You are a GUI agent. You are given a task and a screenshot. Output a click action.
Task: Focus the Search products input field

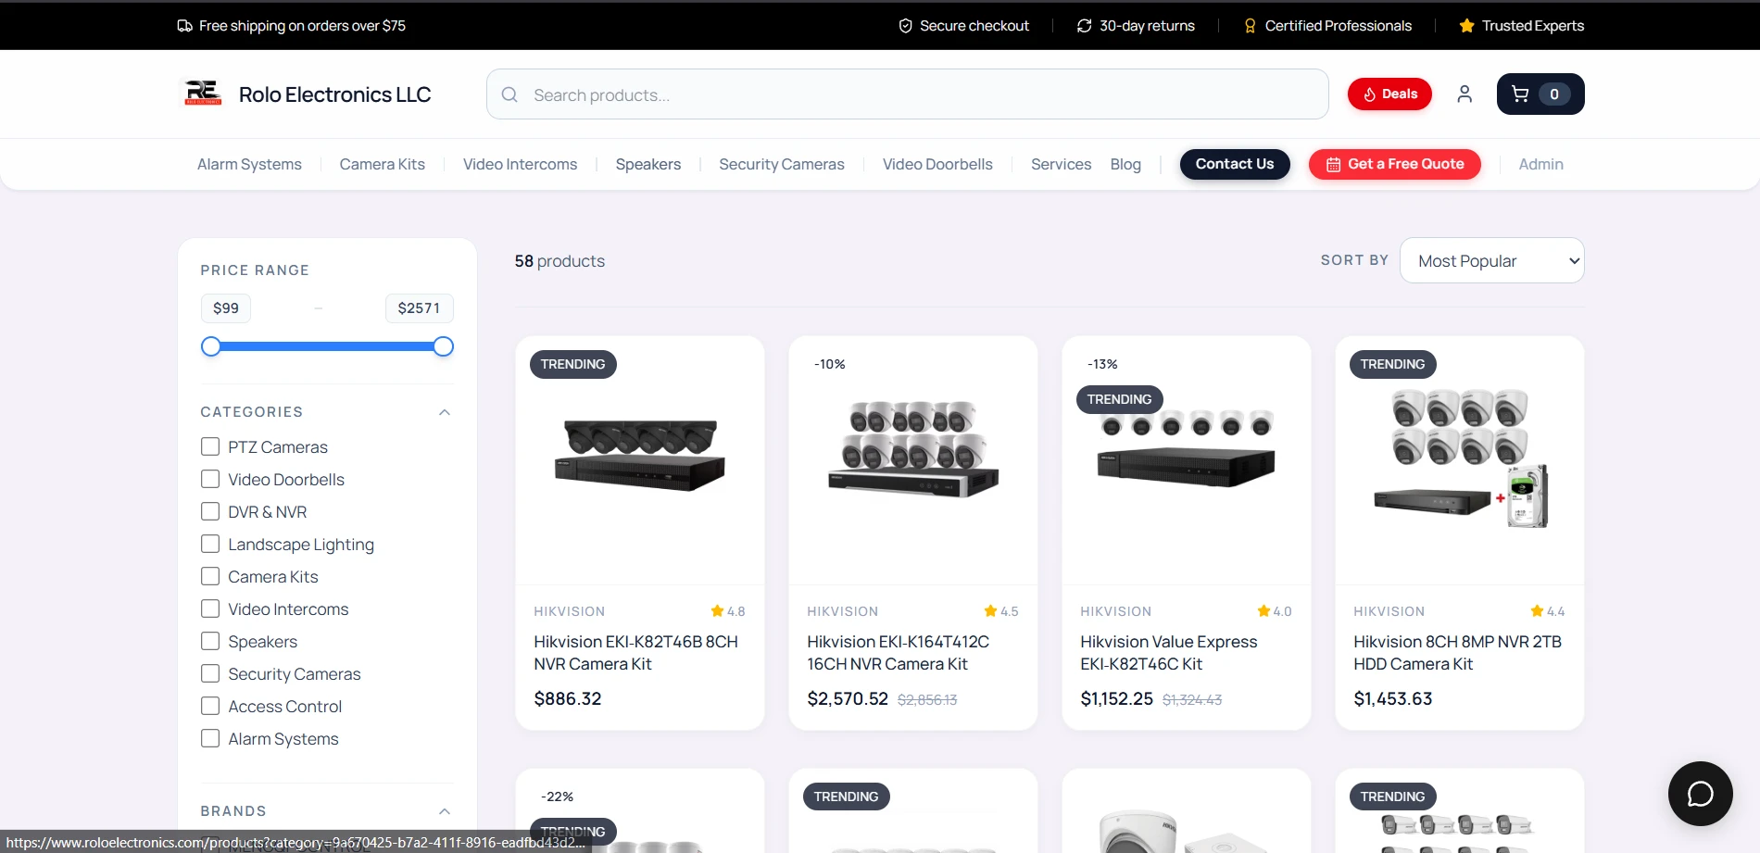(908, 94)
